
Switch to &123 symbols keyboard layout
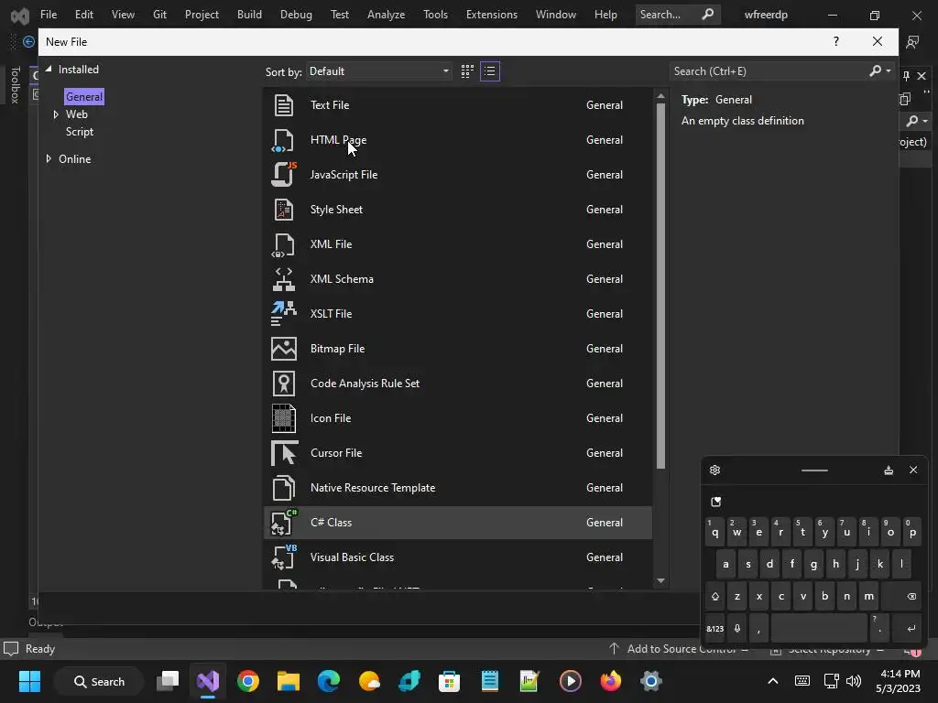(x=714, y=628)
